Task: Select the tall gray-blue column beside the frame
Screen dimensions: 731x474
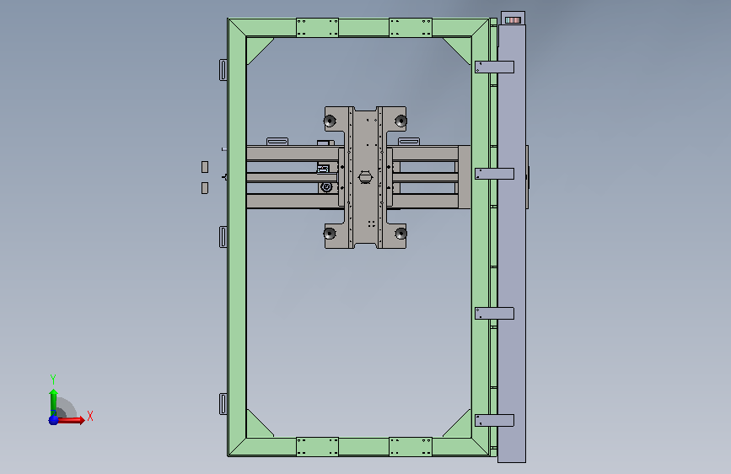Action: [512, 243]
